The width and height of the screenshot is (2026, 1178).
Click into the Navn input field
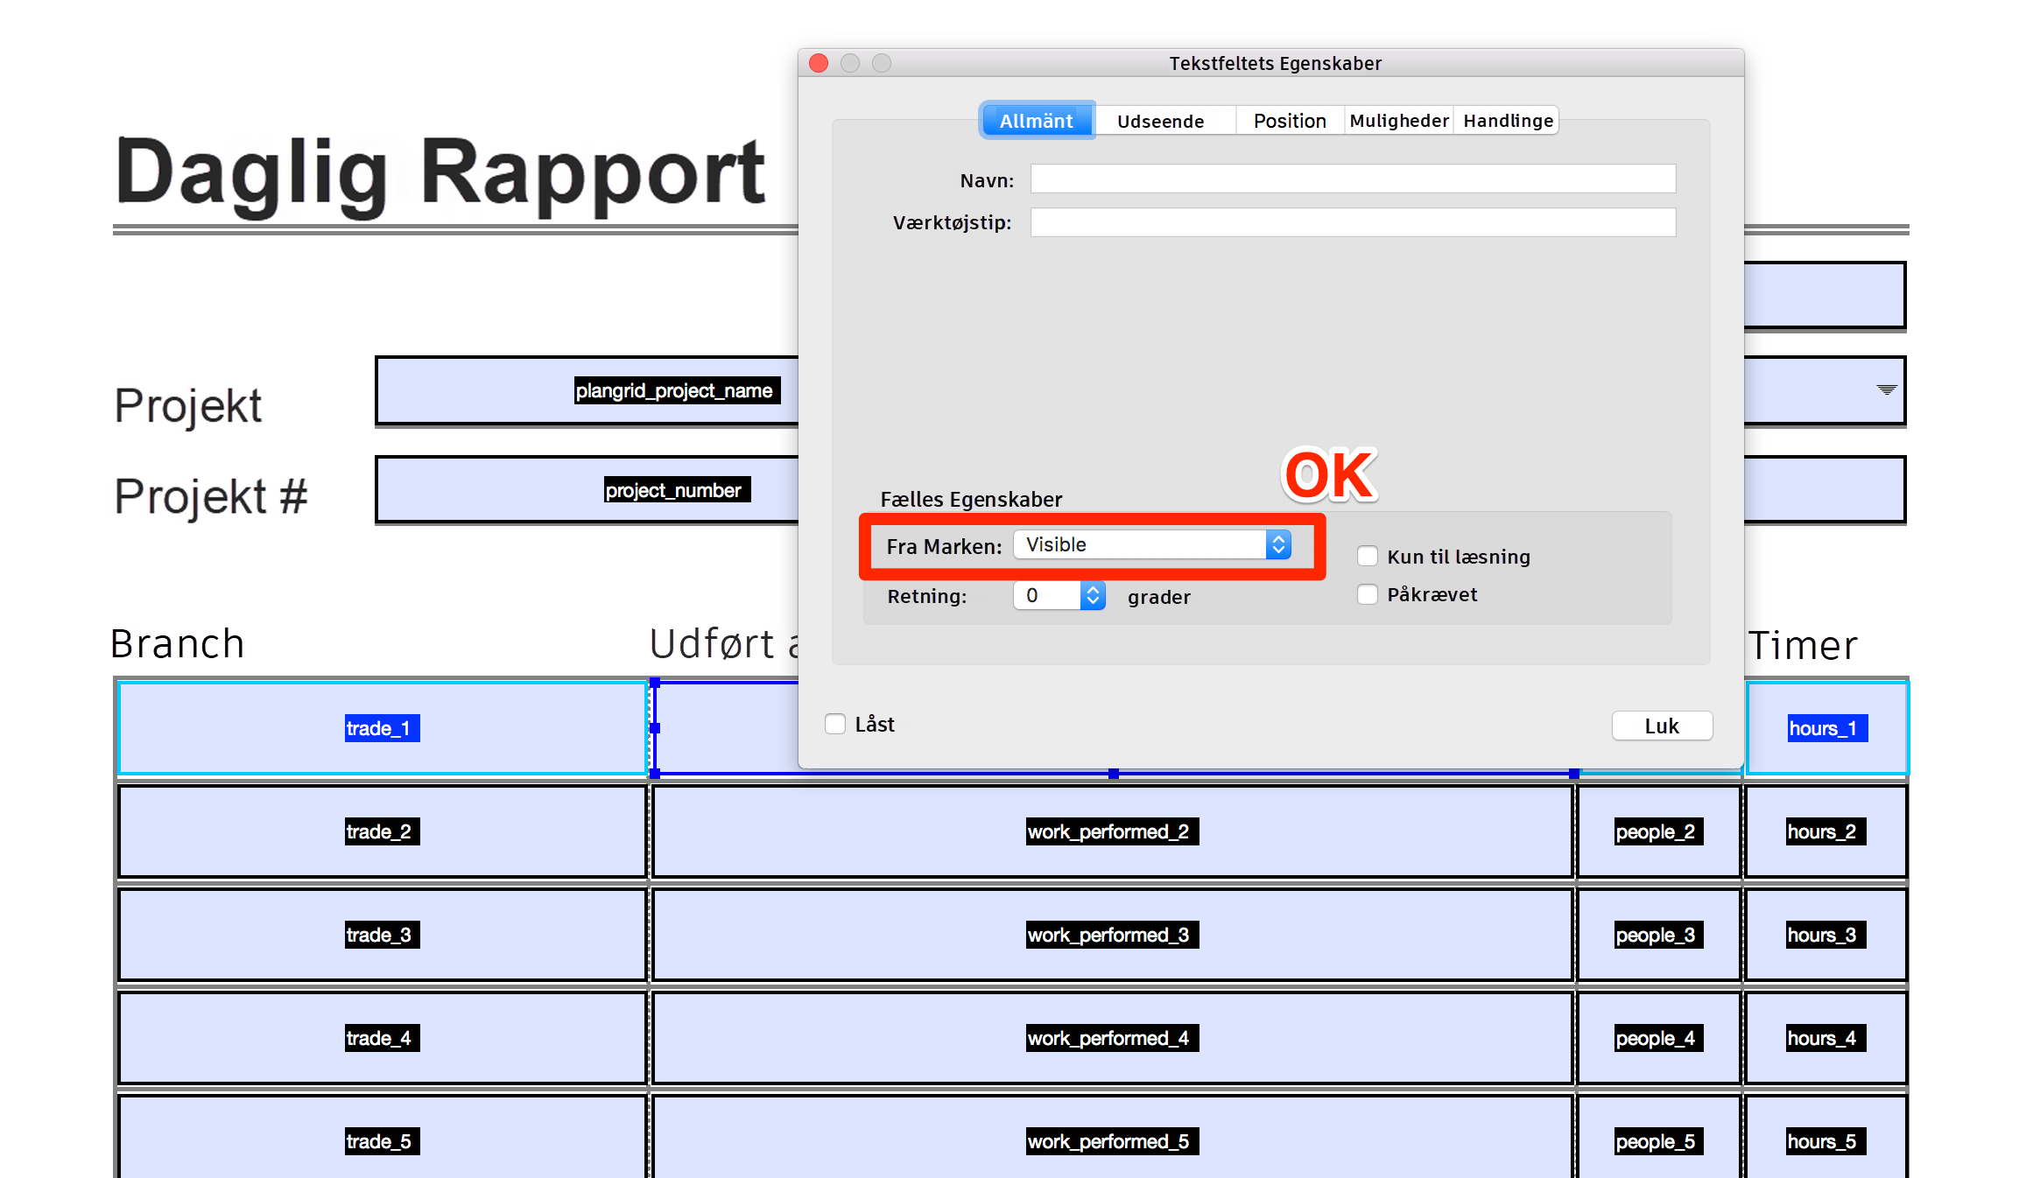pos(1352,179)
